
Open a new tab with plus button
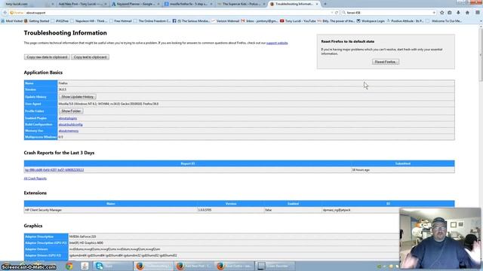coord(325,4)
